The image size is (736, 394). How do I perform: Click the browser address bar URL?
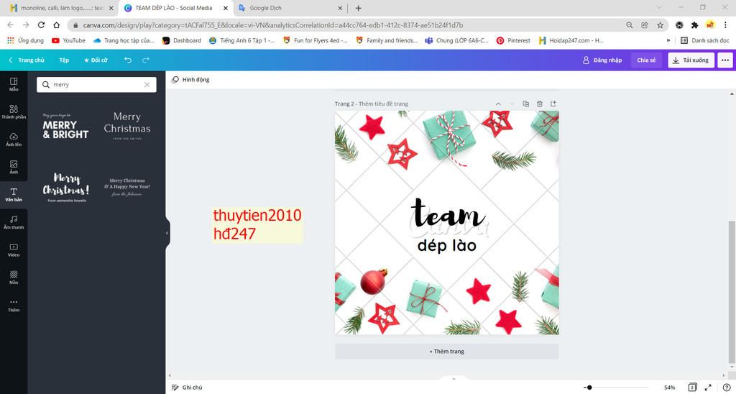pyautogui.click(x=272, y=25)
